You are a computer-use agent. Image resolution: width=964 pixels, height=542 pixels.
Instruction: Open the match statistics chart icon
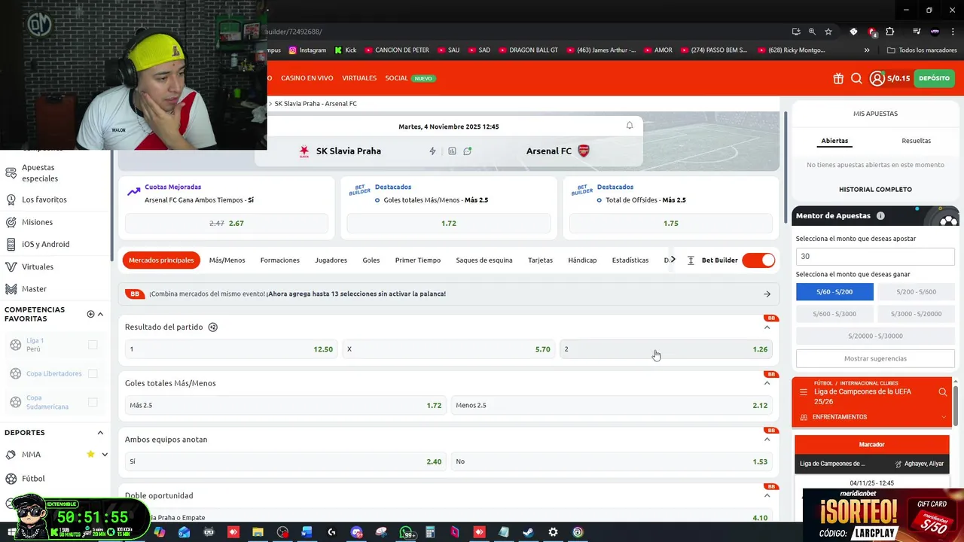(x=452, y=151)
